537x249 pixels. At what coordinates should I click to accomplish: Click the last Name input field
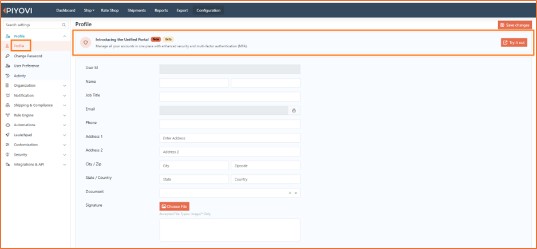[x=266, y=83]
